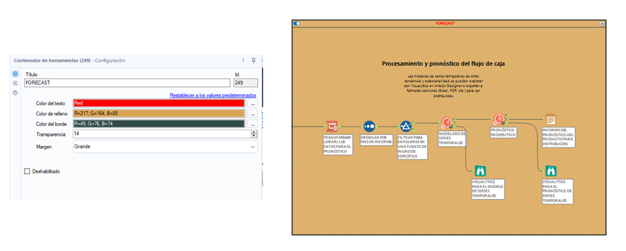Open the help icon in sidebar
The height and width of the screenshot is (251, 626).
tap(15, 93)
